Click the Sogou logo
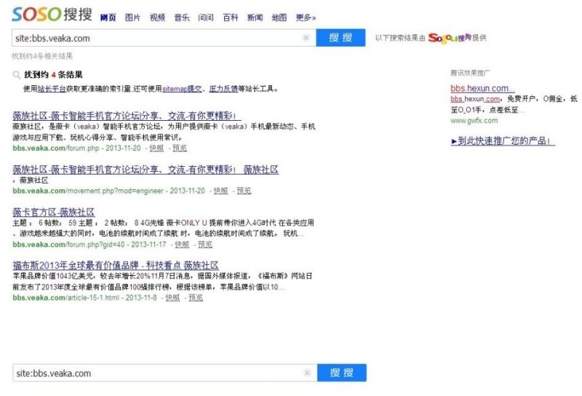The width and height of the screenshot is (582, 396). pos(450,38)
